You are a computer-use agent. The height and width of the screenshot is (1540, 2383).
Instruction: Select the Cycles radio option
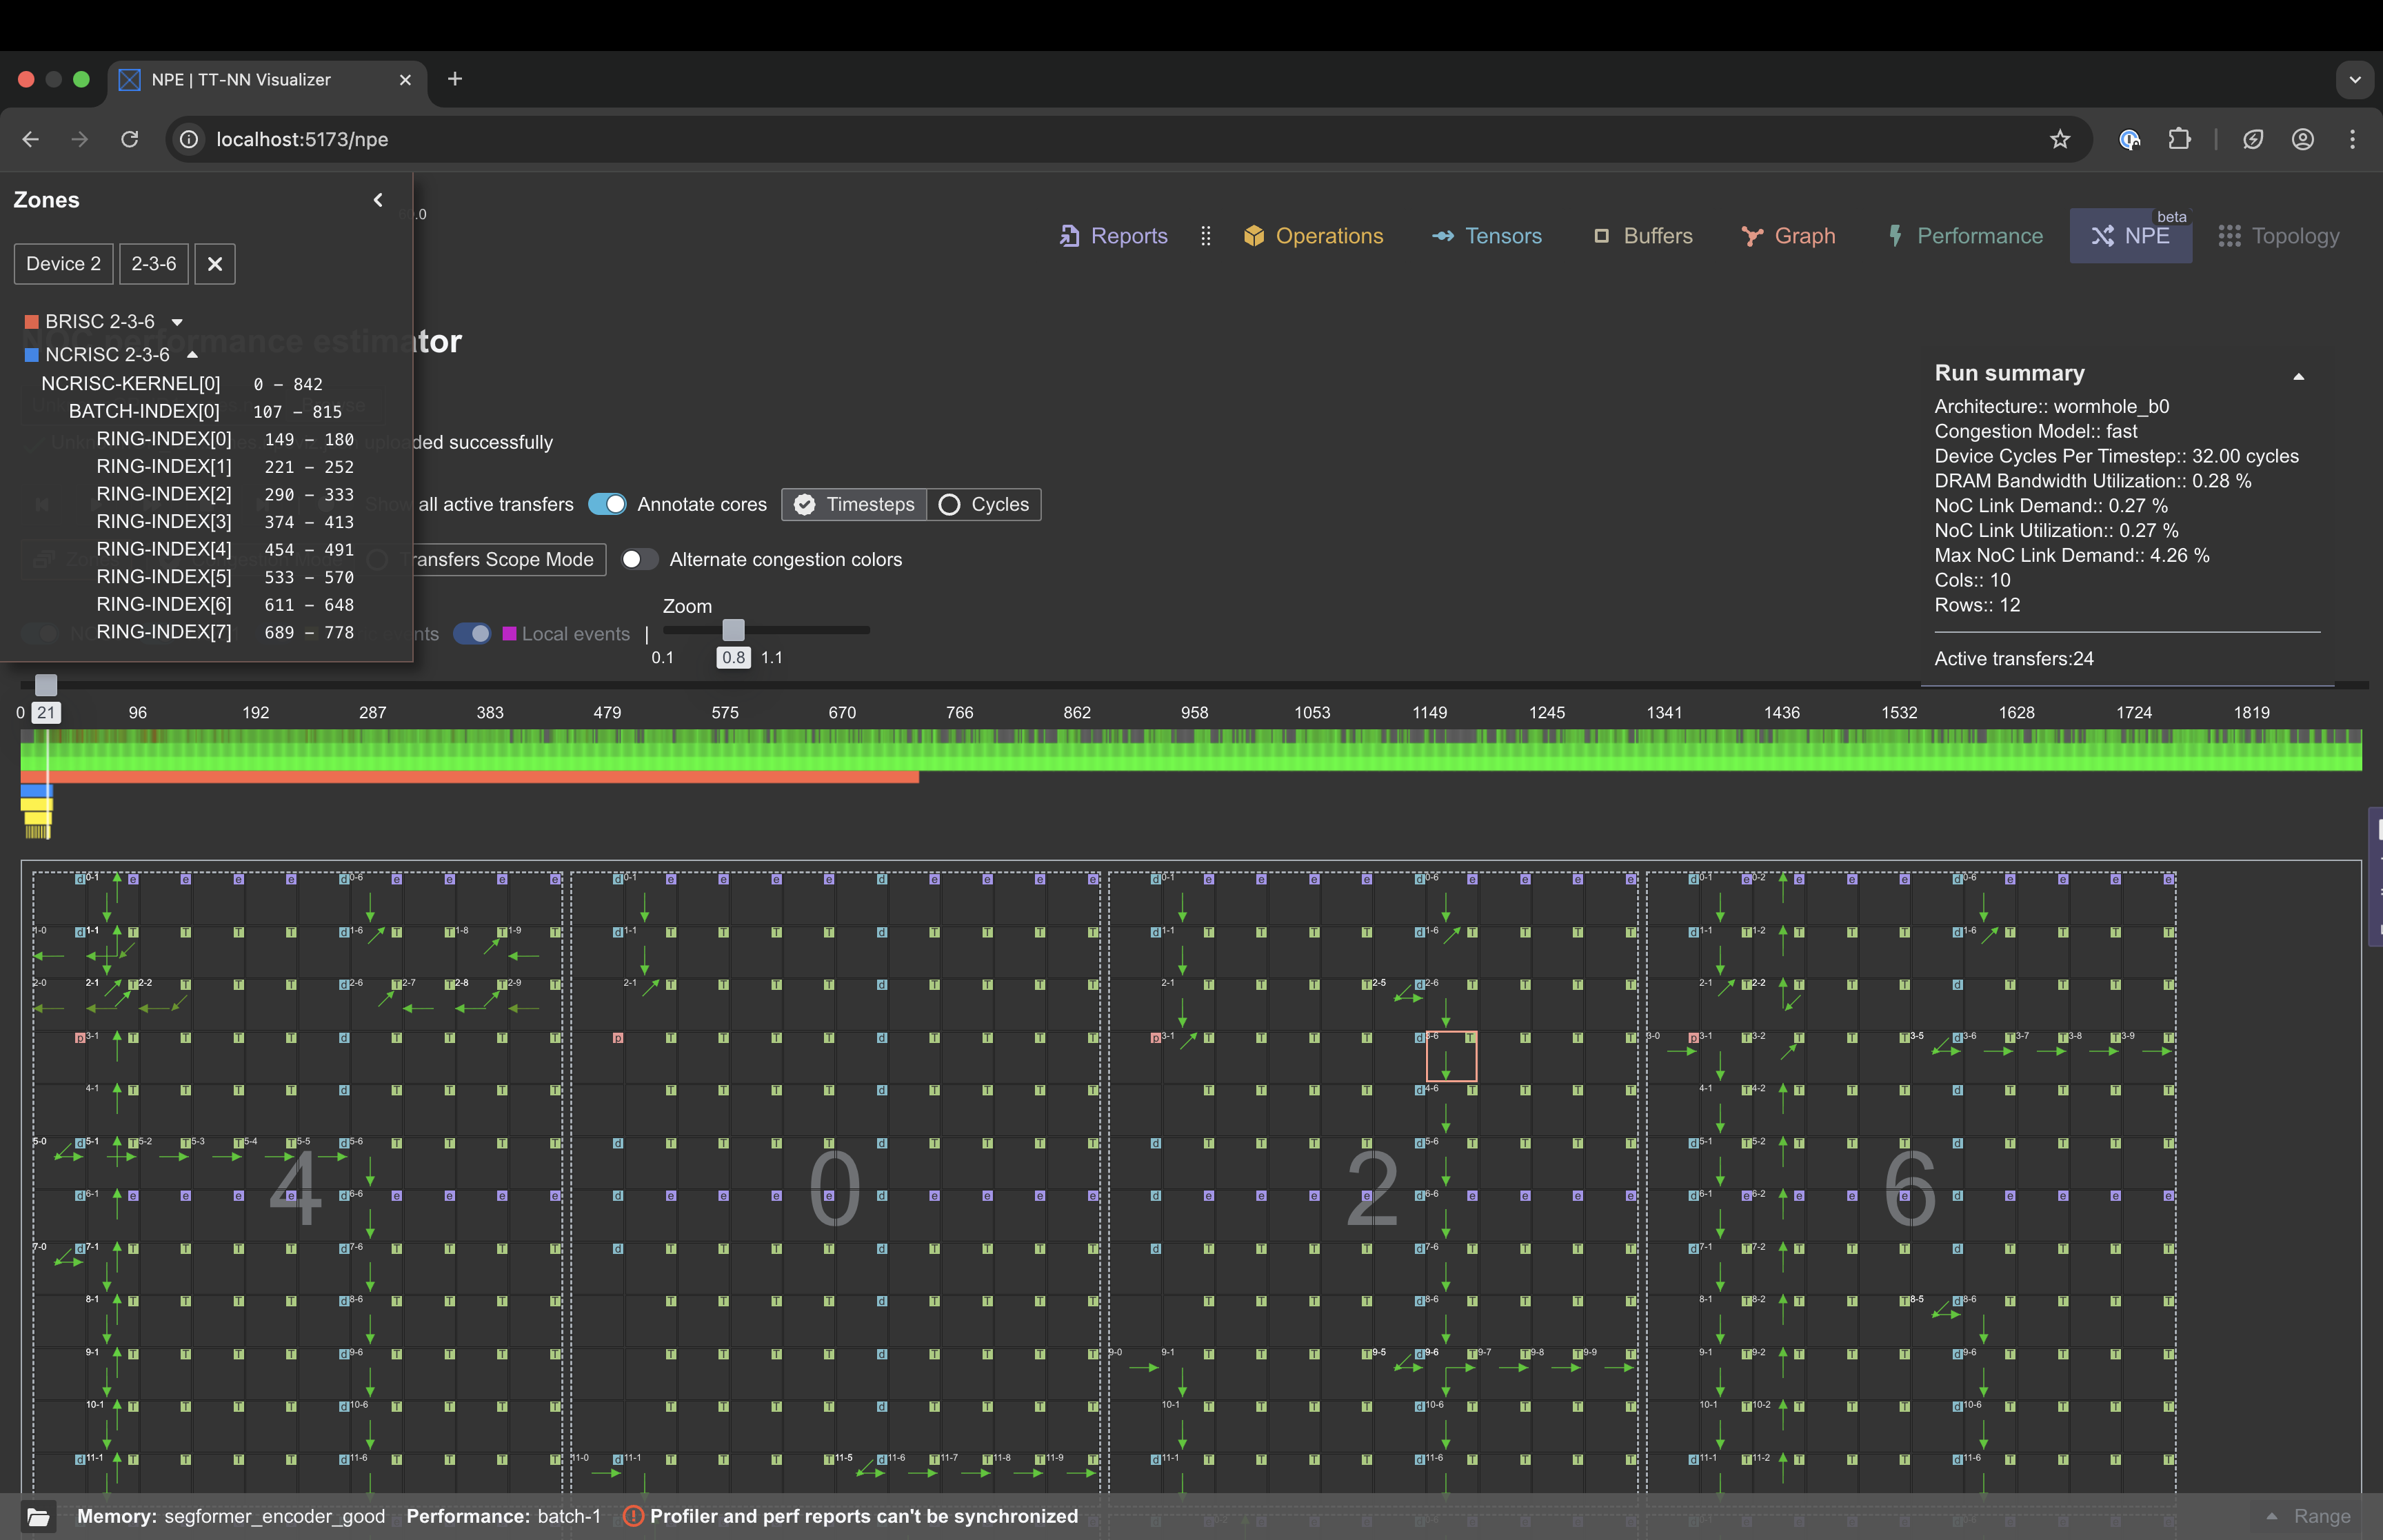(x=949, y=504)
